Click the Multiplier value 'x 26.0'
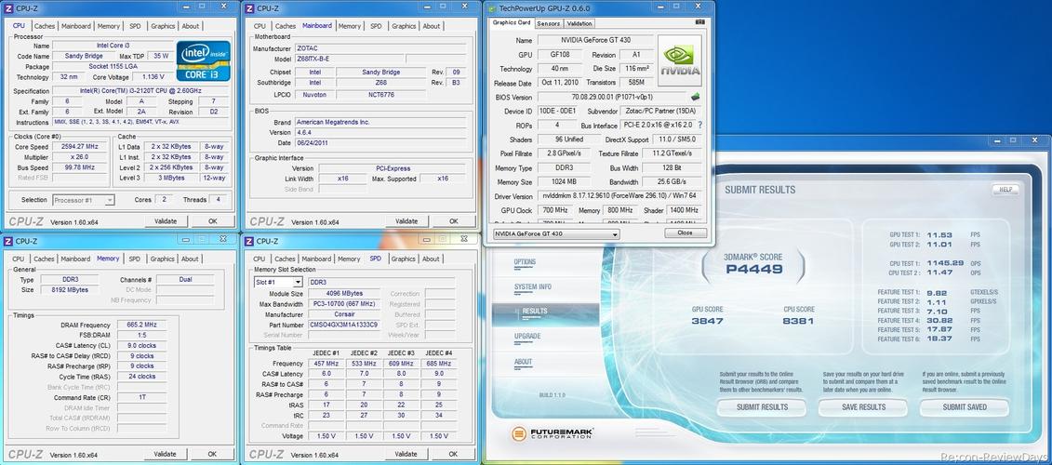Image resolution: width=1052 pixels, height=465 pixels. tap(80, 157)
